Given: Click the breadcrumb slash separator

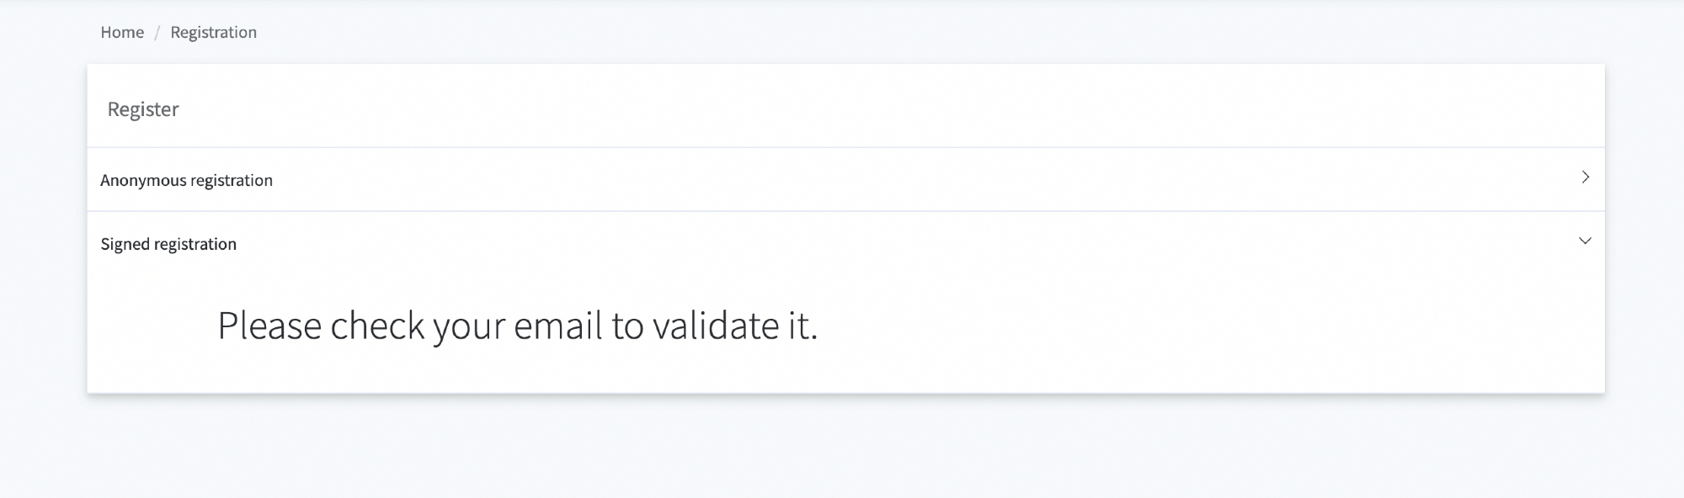Looking at the screenshot, I should click(157, 33).
